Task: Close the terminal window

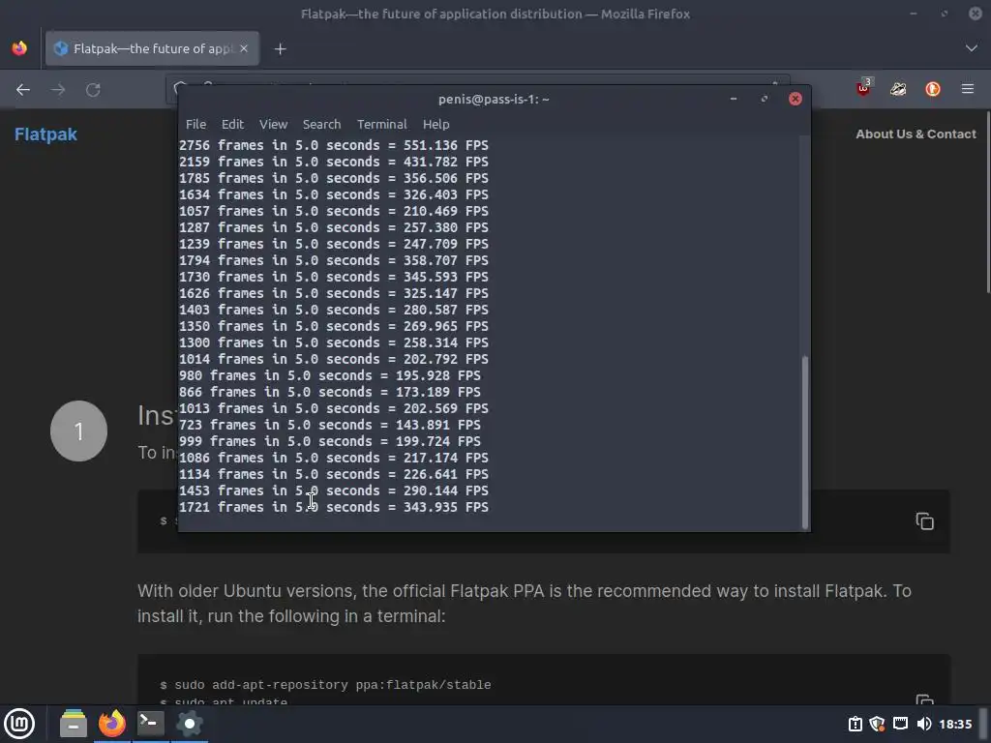Action: coord(796,99)
